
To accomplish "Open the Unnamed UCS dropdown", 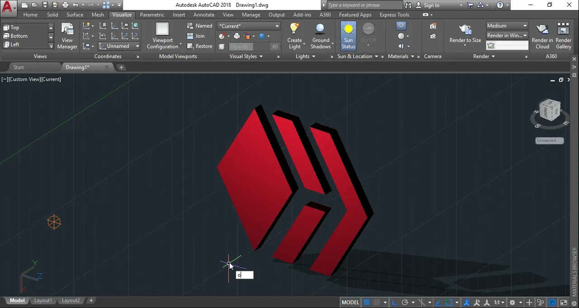I will (119, 46).
